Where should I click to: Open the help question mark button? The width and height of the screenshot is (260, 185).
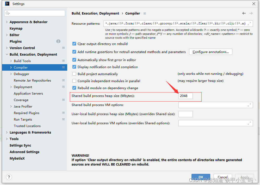coord(9,177)
